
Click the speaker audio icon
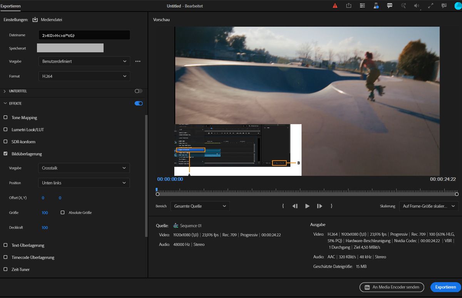pyautogui.click(x=417, y=6)
